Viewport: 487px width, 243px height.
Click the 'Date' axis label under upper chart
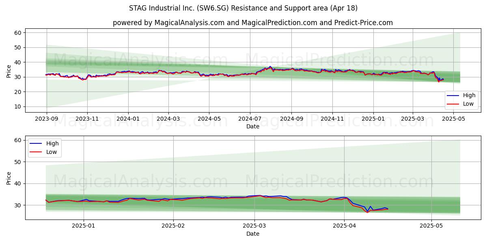click(253, 126)
